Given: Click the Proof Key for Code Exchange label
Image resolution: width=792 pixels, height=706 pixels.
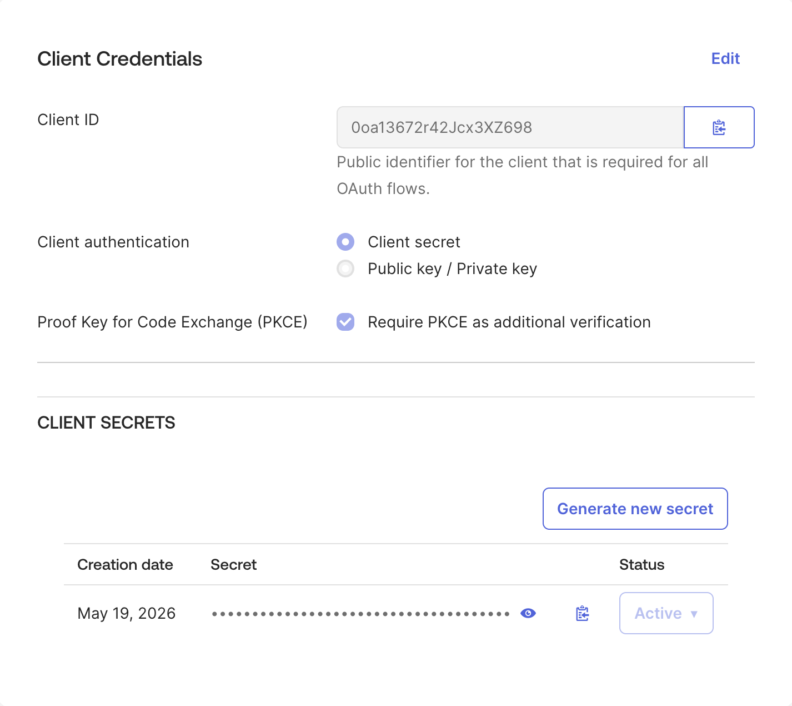Looking at the screenshot, I should point(172,322).
